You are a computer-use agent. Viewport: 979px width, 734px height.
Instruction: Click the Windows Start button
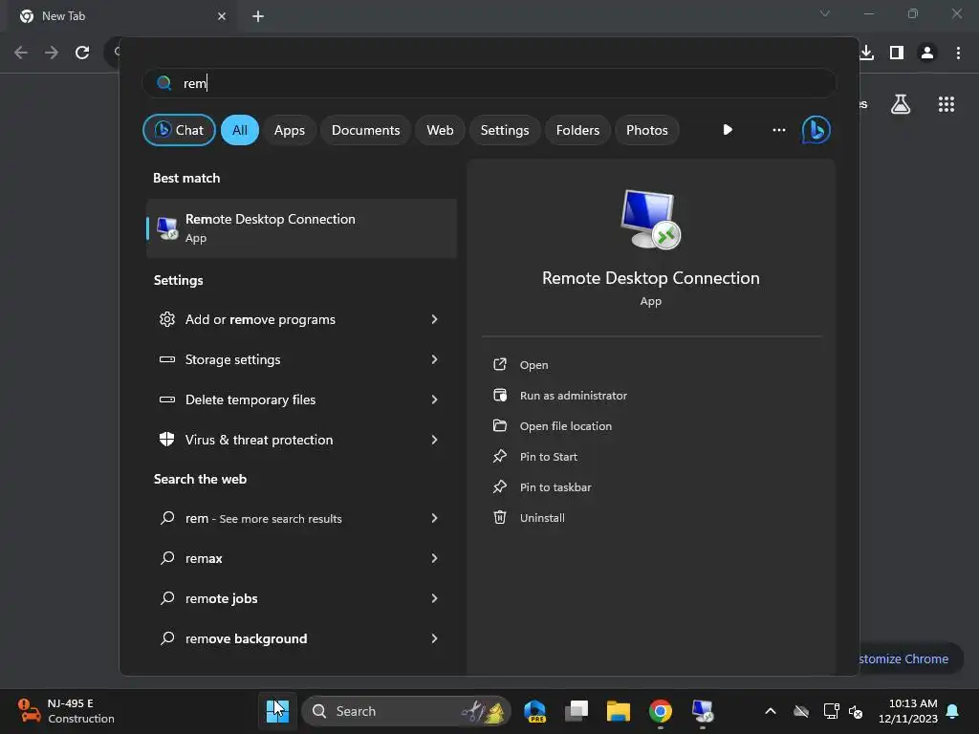[277, 711]
